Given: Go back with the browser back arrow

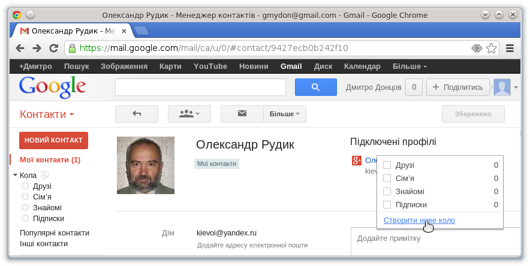Looking at the screenshot, I should [20, 49].
